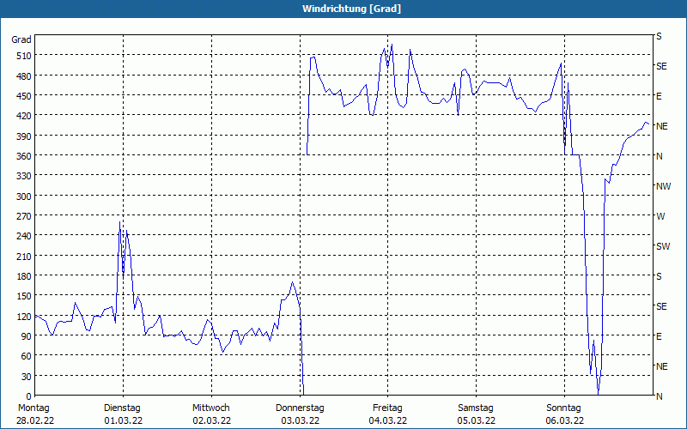
Task: Select the '90' y-axis value
Action: point(27,336)
